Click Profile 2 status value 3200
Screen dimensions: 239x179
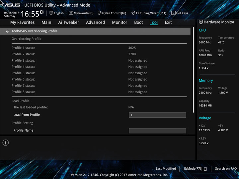pos(132,54)
